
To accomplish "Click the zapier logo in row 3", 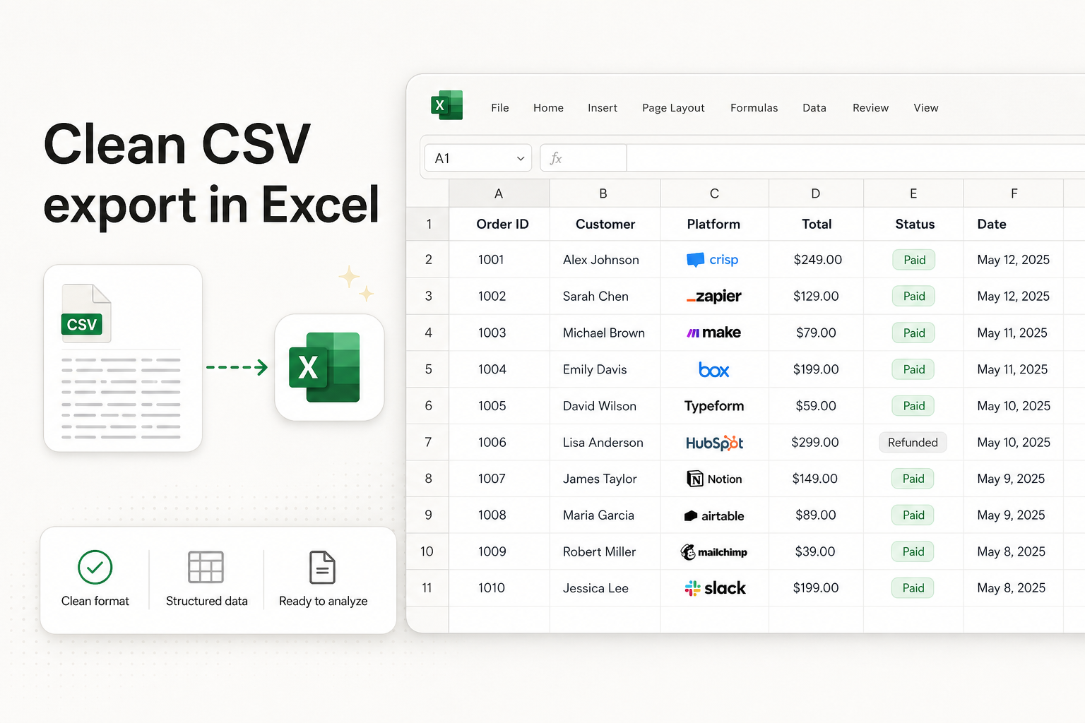I will 714,297.
